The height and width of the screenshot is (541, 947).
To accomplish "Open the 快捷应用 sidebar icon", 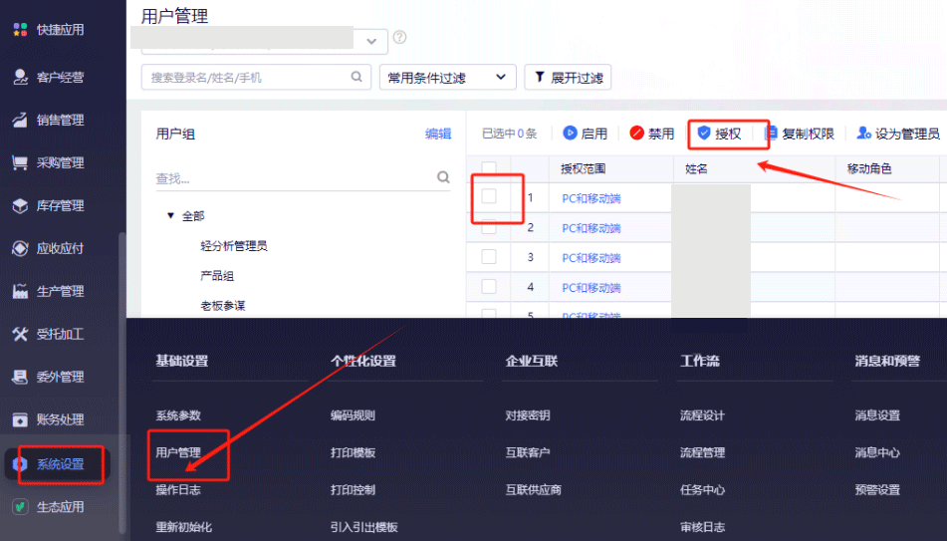I will pyautogui.click(x=20, y=29).
